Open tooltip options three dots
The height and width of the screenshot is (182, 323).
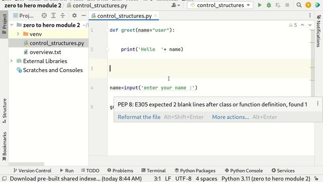[317, 104]
